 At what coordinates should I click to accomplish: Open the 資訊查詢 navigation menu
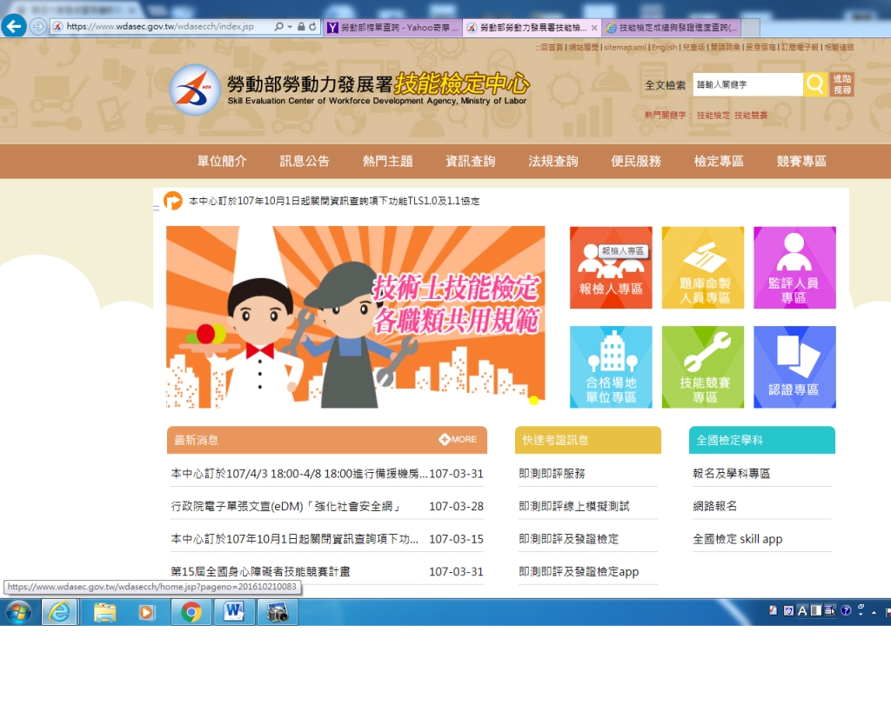coord(470,161)
